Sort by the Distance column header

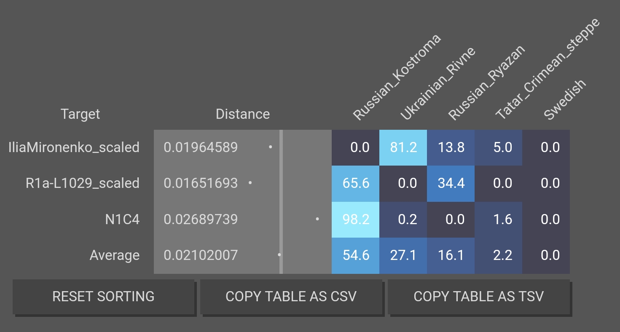(242, 114)
